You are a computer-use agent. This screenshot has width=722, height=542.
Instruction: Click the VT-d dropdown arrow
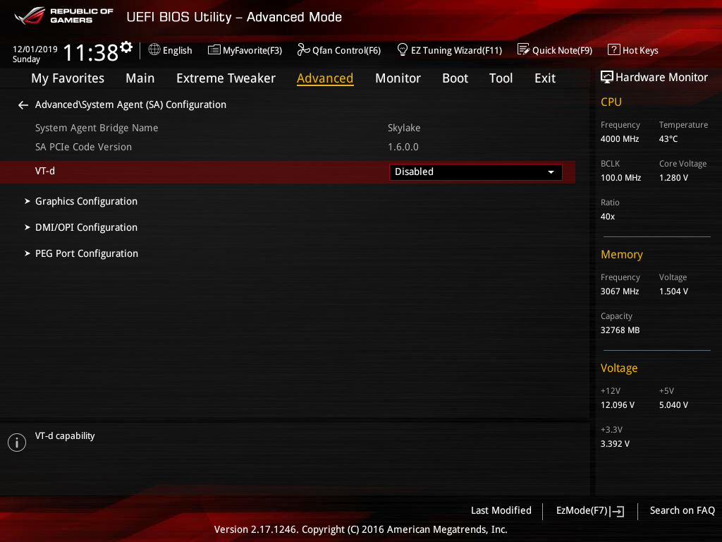coord(551,172)
